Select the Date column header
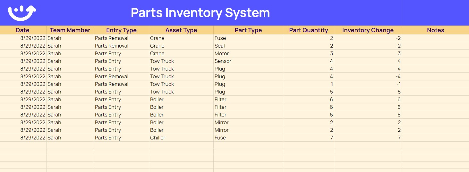Screen dimensions: 469x172 [x=23, y=30]
